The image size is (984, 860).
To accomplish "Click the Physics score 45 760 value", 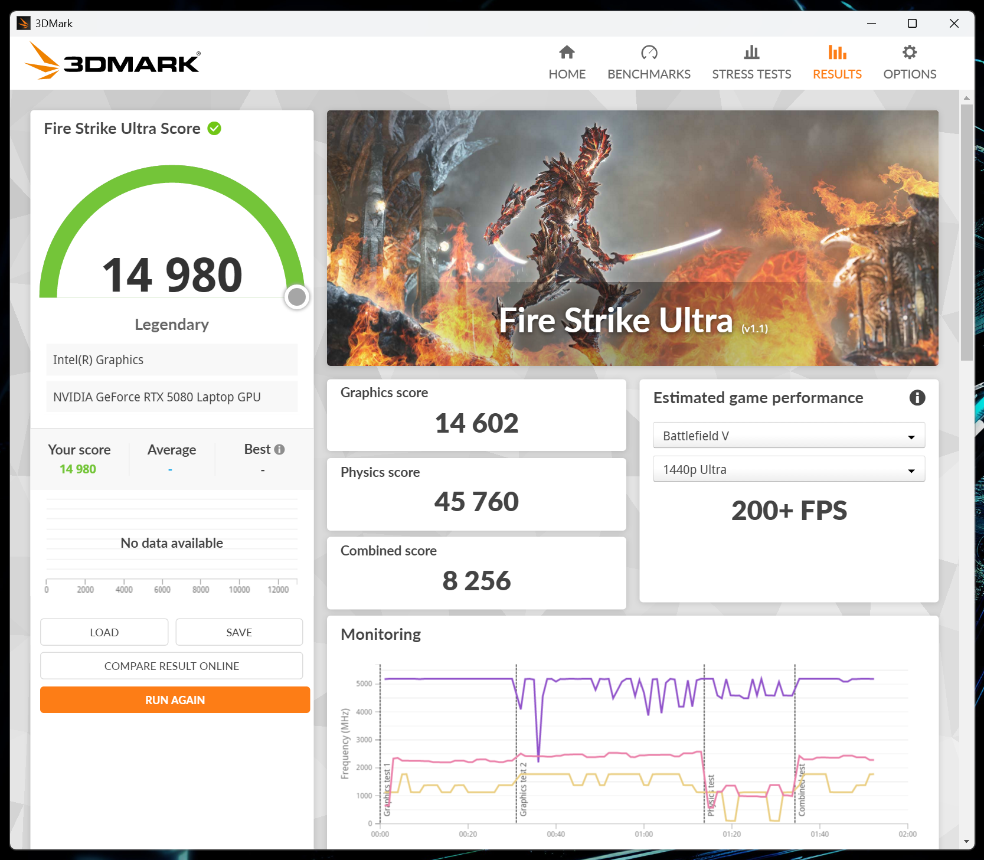I will click(x=476, y=502).
